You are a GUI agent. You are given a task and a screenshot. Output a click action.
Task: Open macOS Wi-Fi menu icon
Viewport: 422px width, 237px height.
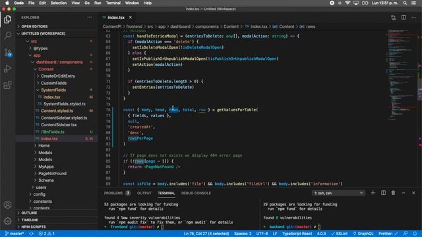tap(347, 3)
